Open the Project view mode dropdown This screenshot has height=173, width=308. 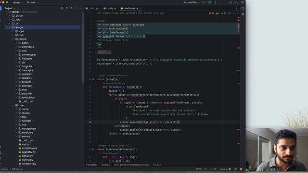coord(10,8)
